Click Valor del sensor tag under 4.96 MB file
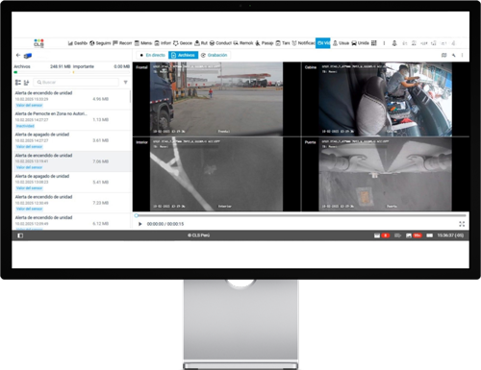481x370 pixels. (29, 105)
